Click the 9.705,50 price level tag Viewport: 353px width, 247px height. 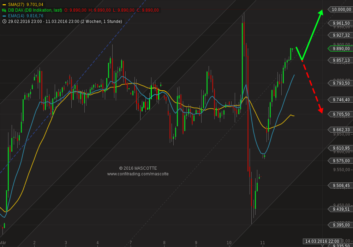340,114
